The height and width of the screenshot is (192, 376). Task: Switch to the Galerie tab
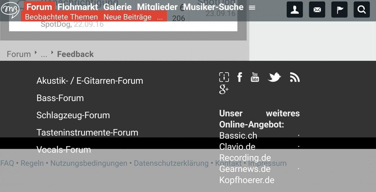pyautogui.click(x=117, y=7)
